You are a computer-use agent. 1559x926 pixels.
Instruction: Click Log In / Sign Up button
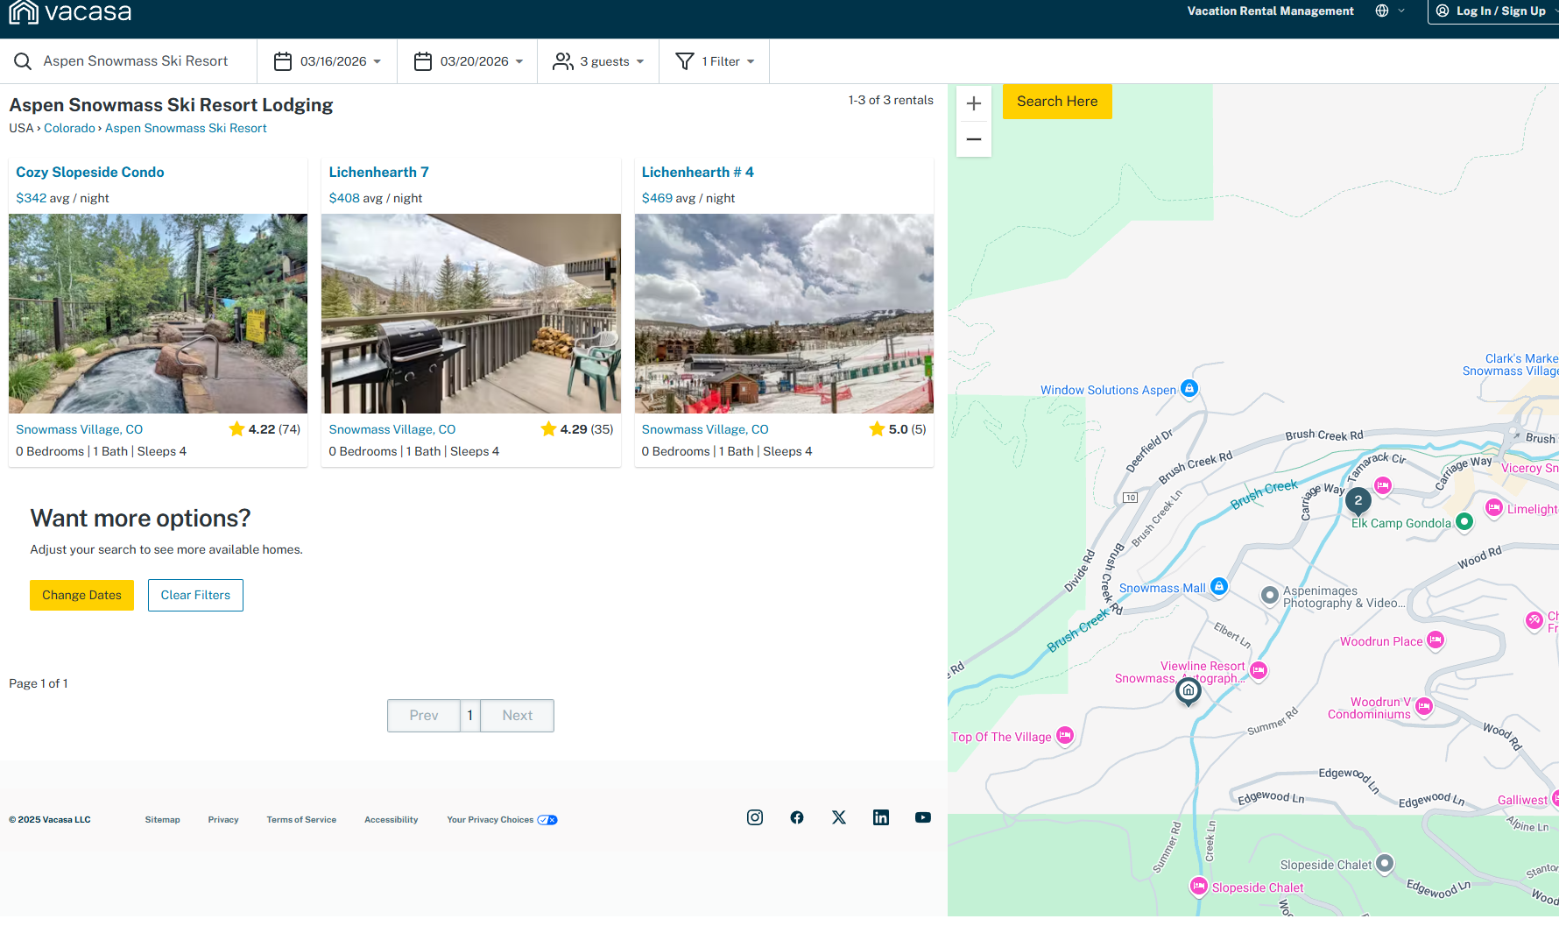coord(1493,11)
